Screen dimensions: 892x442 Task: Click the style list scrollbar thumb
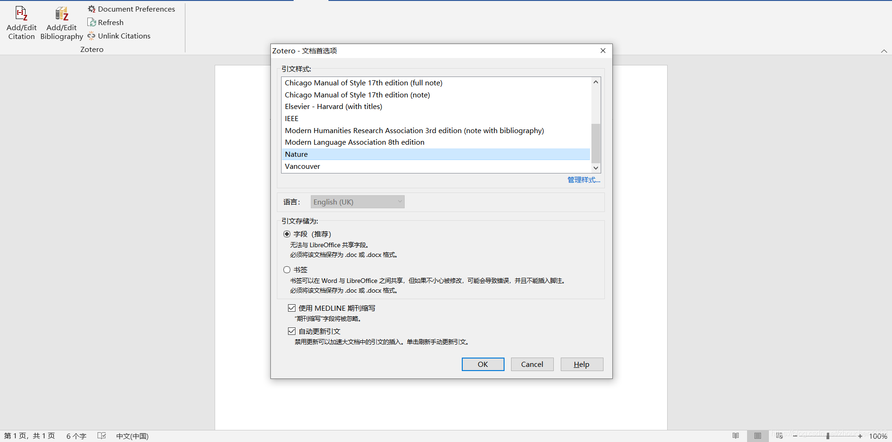click(596, 143)
